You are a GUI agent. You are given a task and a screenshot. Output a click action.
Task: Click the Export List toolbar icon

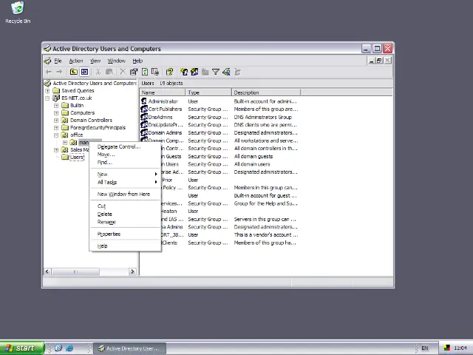click(x=155, y=72)
